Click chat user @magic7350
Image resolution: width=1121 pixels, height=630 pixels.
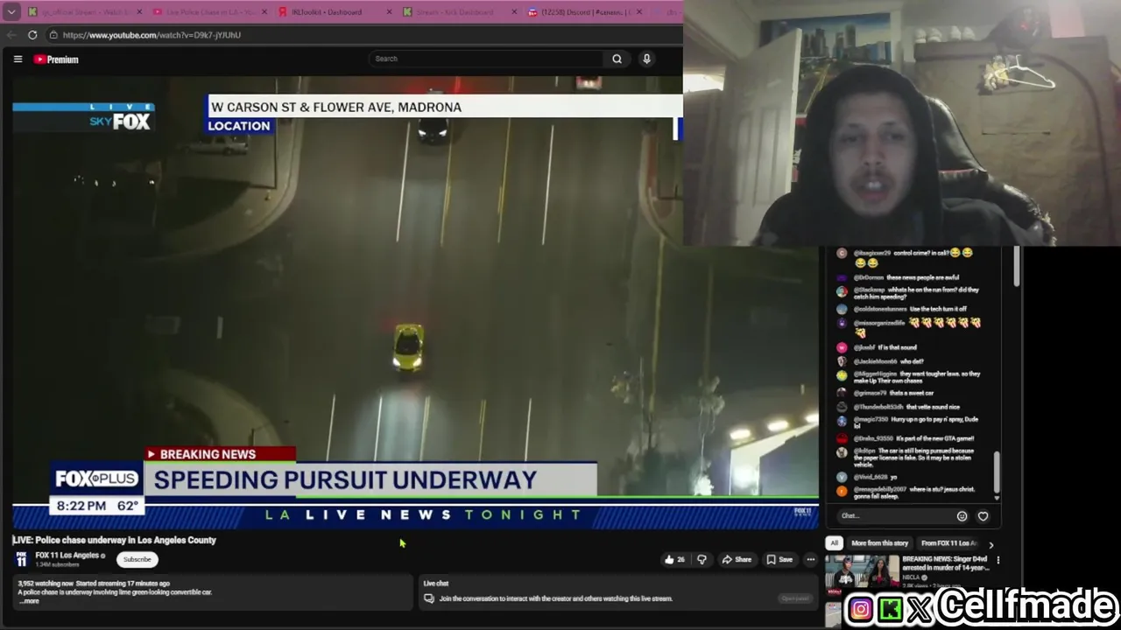coord(871,419)
